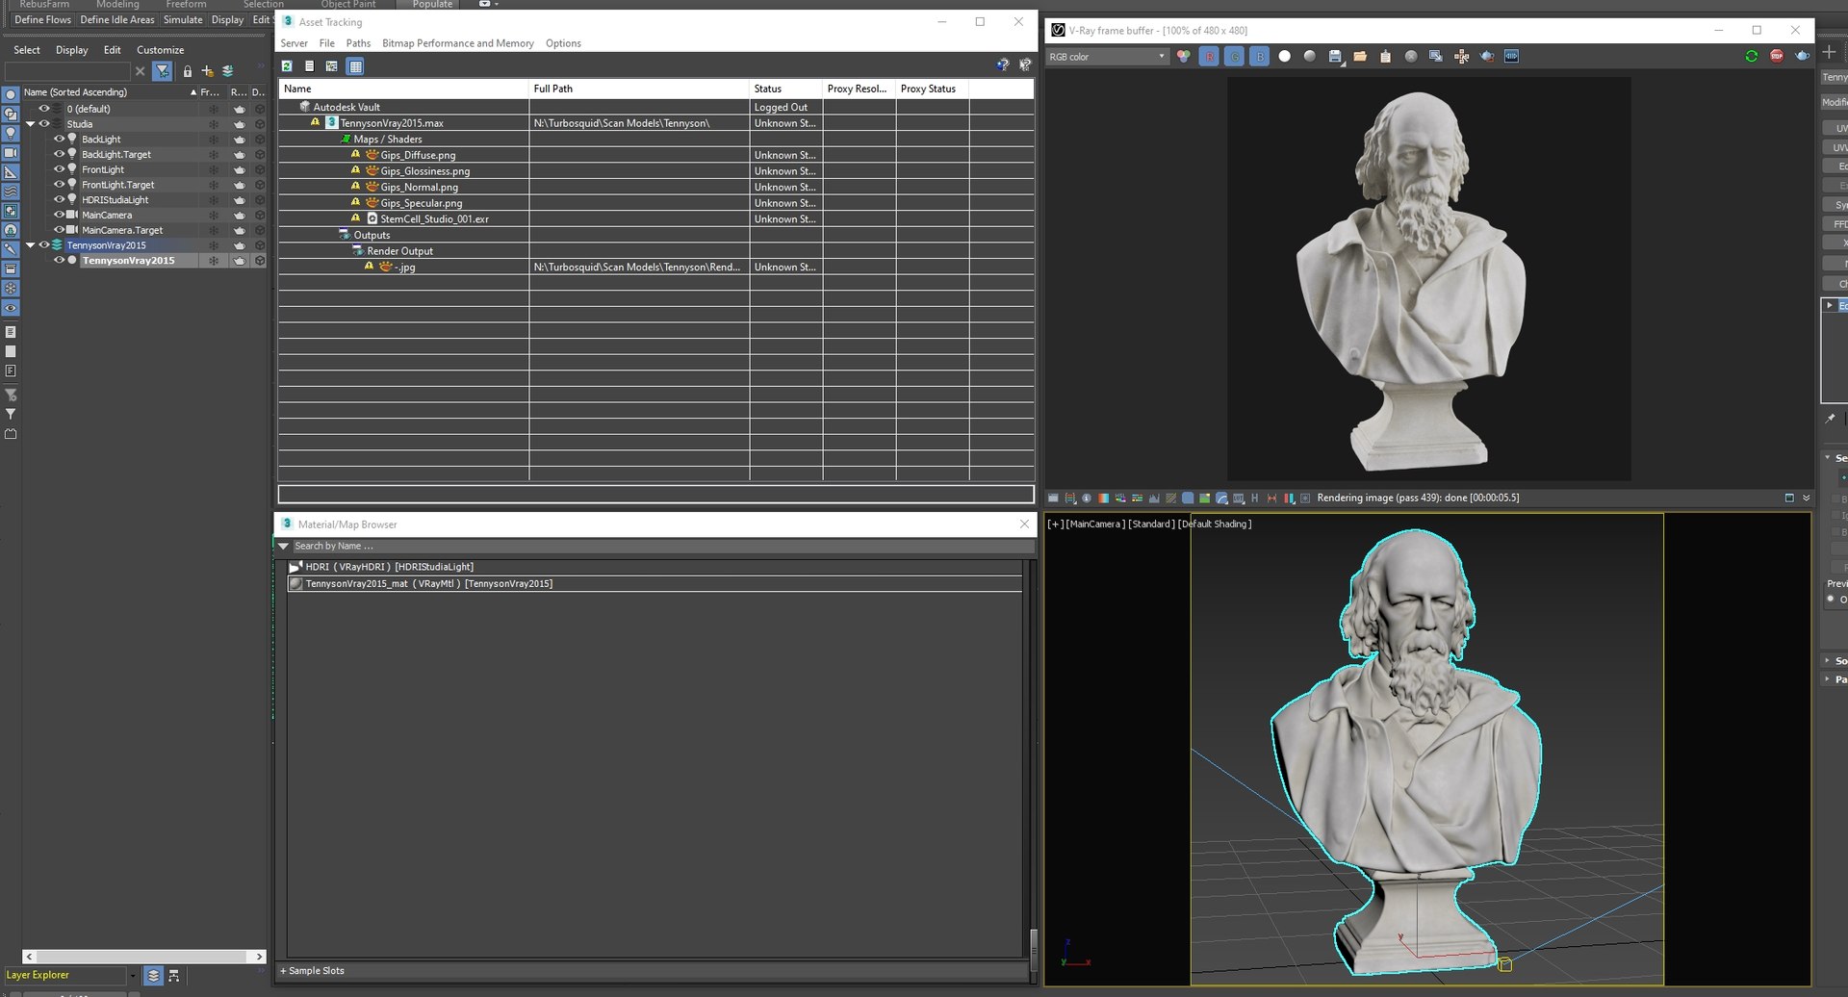The height and width of the screenshot is (997, 1848).
Task: Open Bitmap Performance and Memory menu
Action: 458,43
